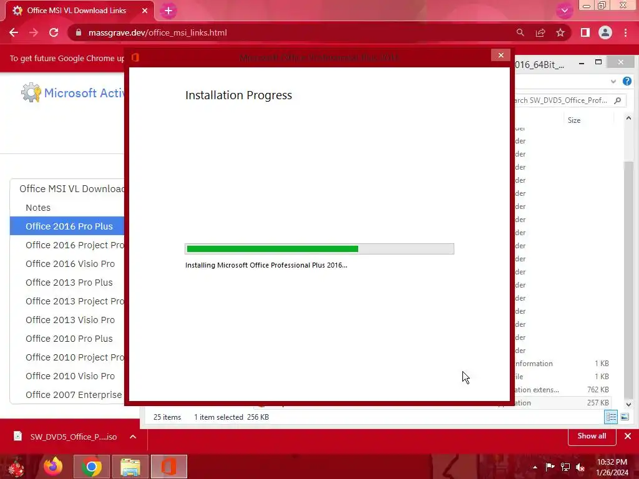This screenshot has height=479, width=639.
Task: Show hidden tray icons arrow
Action: click(535, 467)
